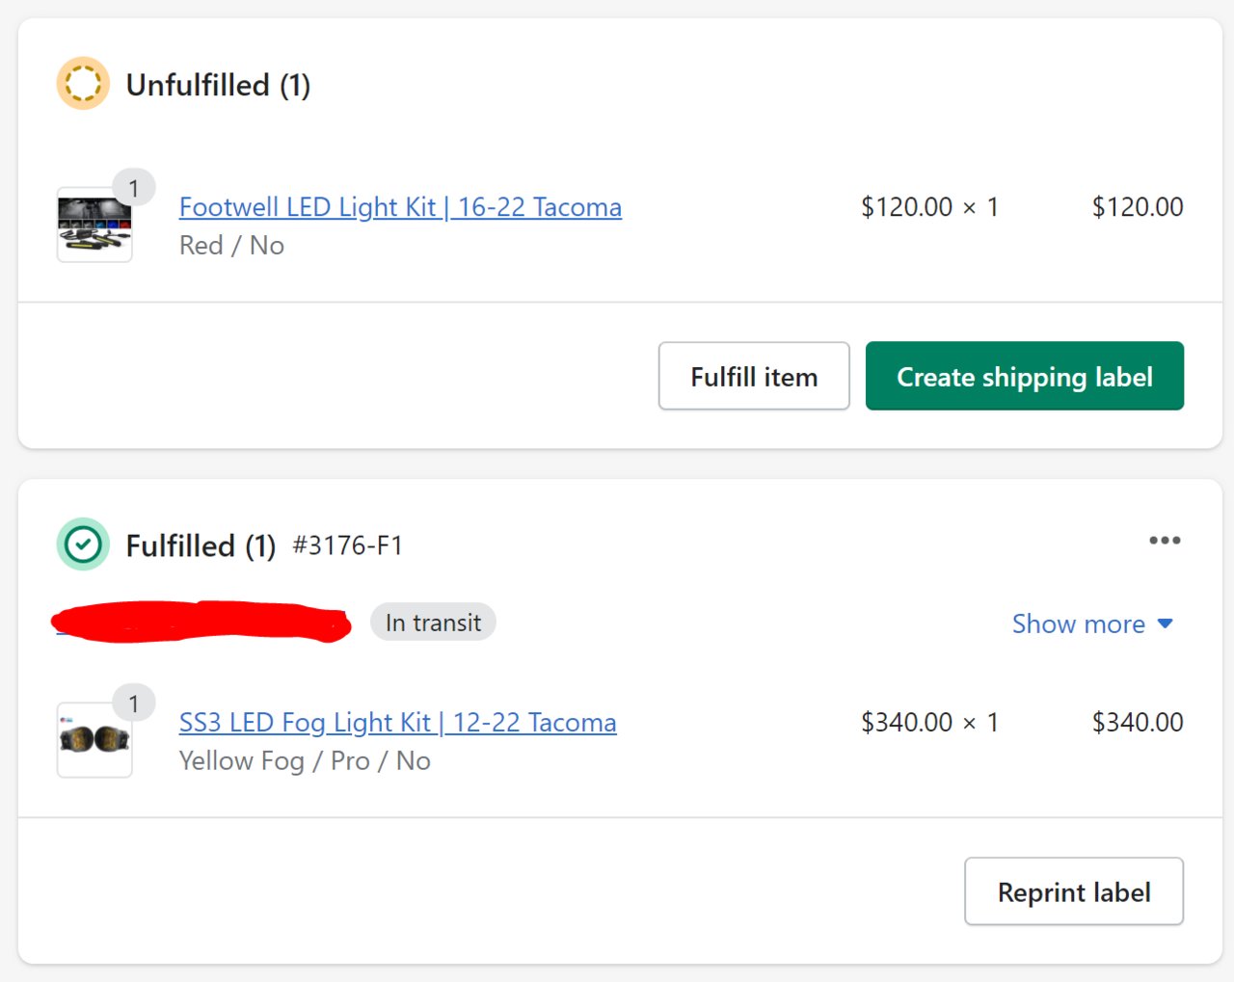Open Footwell LED Light Kit 16-22 Tacoma link

tap(400, 207)
